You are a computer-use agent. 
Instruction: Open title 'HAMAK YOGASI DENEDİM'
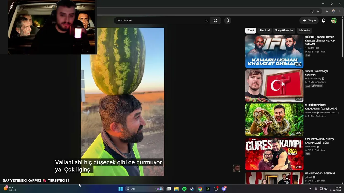click(x=320, y=173)
